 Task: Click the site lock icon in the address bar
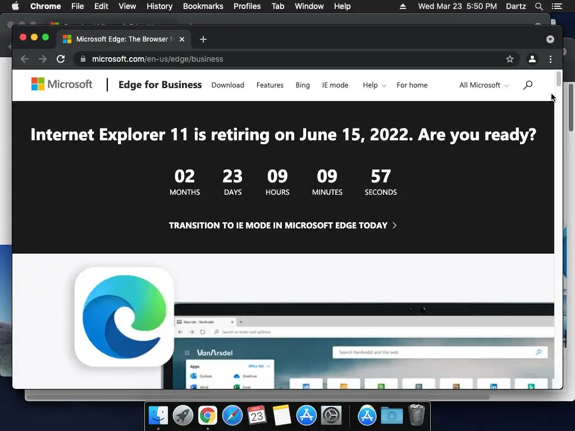[83, 59]
